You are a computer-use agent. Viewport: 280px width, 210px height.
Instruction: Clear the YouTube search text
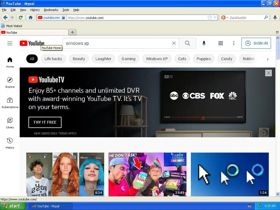point(174,43)
